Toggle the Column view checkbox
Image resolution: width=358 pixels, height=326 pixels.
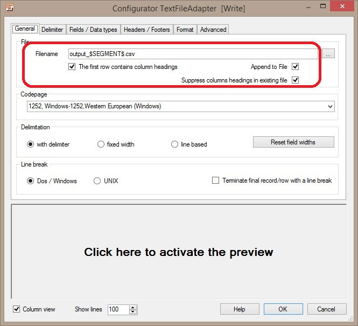click(x=17, y=309)
